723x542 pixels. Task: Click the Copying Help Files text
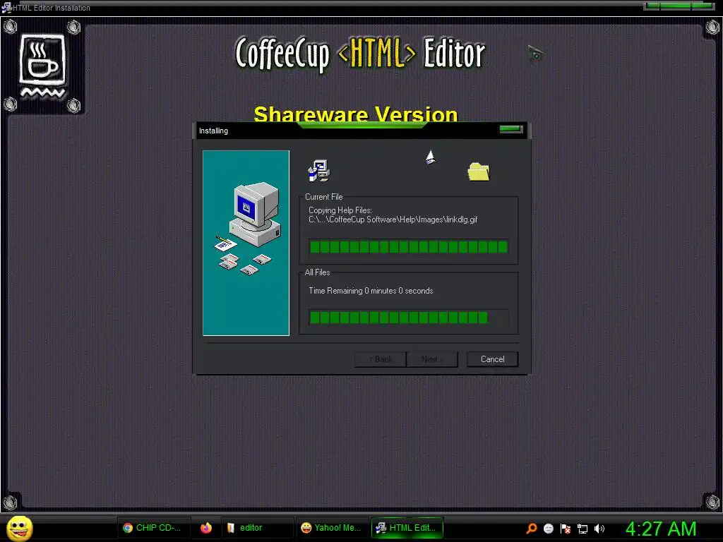click(x=340, y=210)
